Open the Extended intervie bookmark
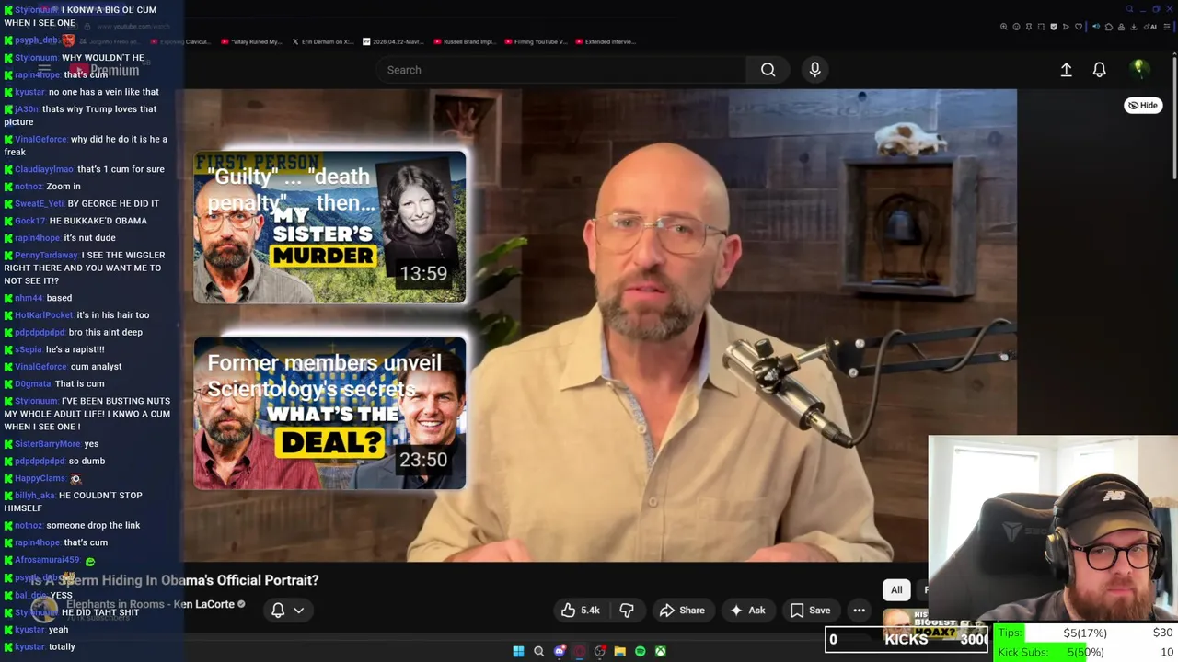This screenshot has height=662, width=1178. tap(605, 41)
